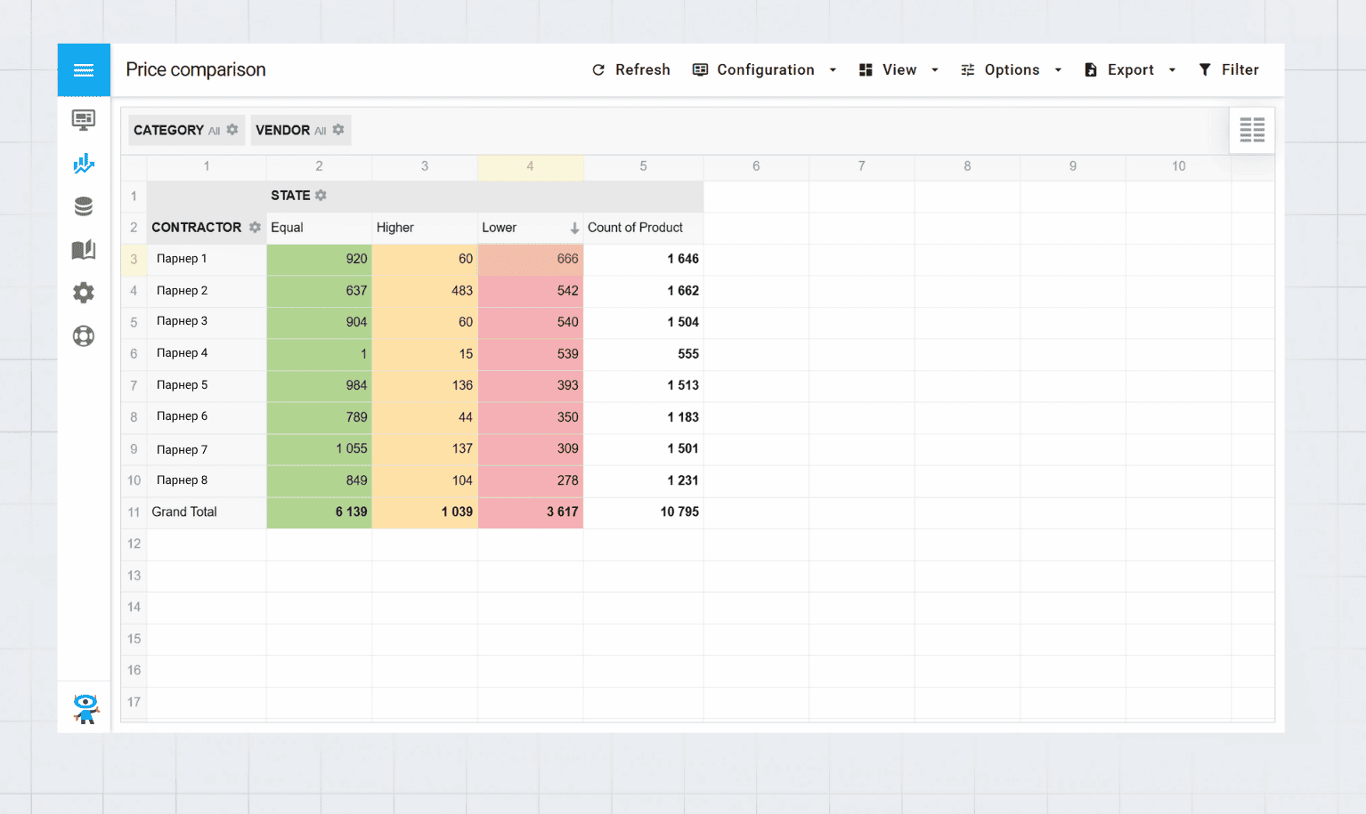Open the sidebar hamburger menu
1366x814 pixels.
coord(83,69)
